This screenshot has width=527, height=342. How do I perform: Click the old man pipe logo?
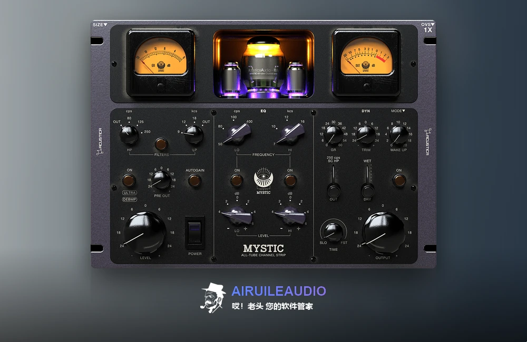coord(213,298)
